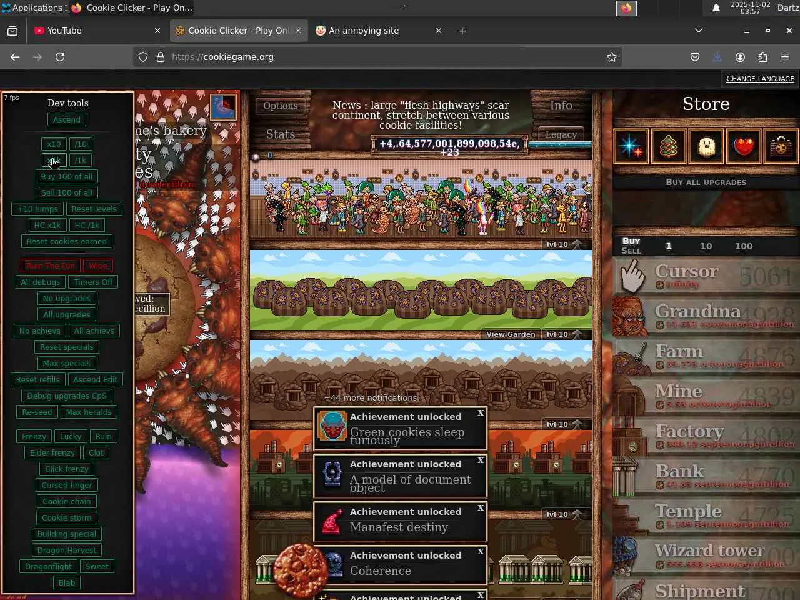This screenshot has height=600, width=800.
Task: Open the Save to Pocket icon
Action: pos(695,57)
